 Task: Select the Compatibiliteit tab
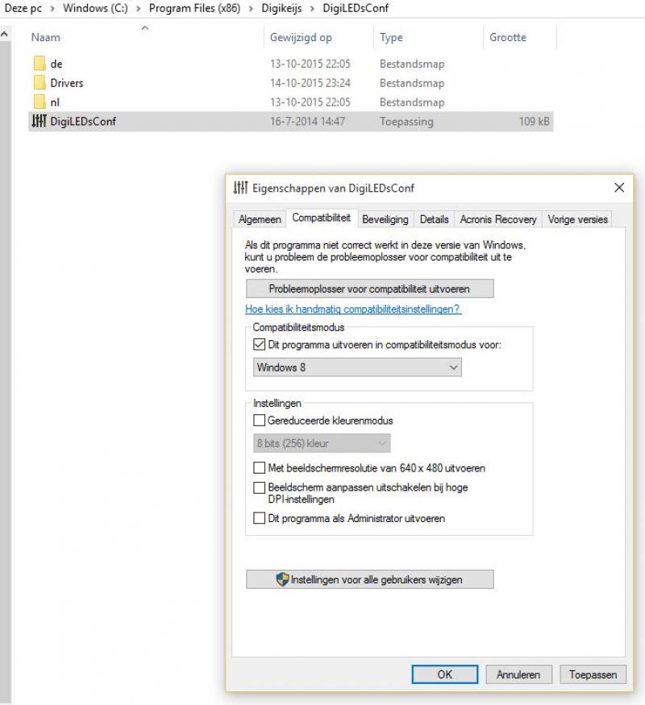321,218
